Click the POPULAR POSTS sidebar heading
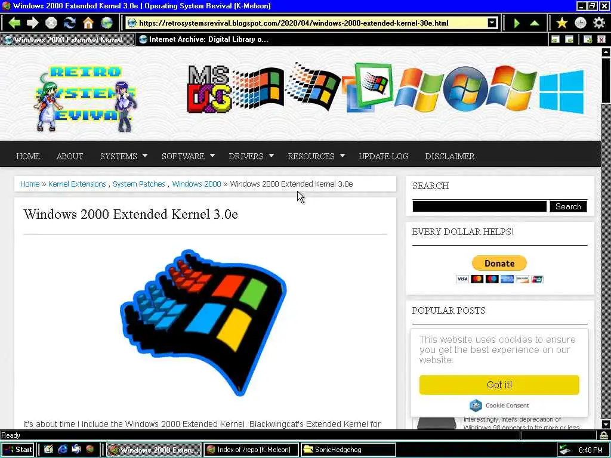The width and height of the screenshot is (611, 458). pos(449,310)
